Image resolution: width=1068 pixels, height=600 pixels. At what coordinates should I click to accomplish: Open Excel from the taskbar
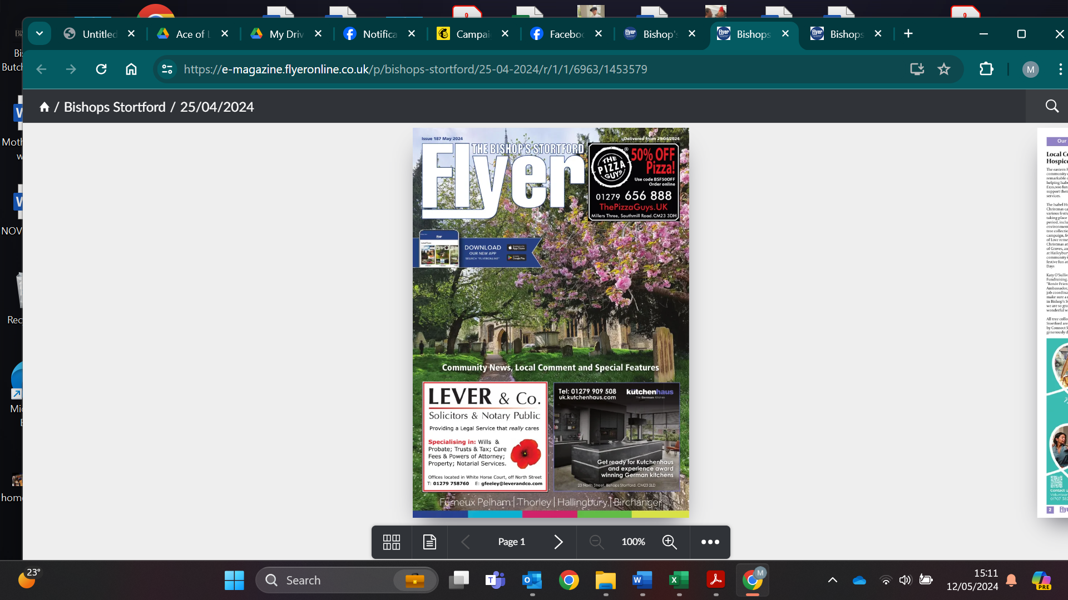(x=679, y=581)
